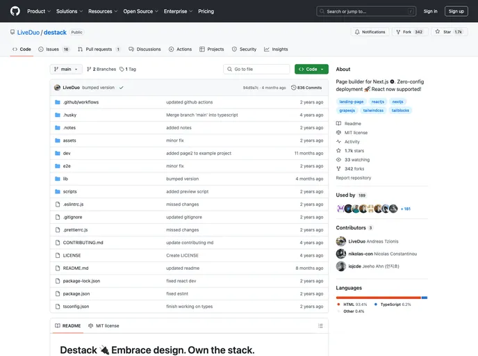Viewport: 478px width, 356px height.
Task: Click the 33 watching eye icon
Action: (338, 160)
